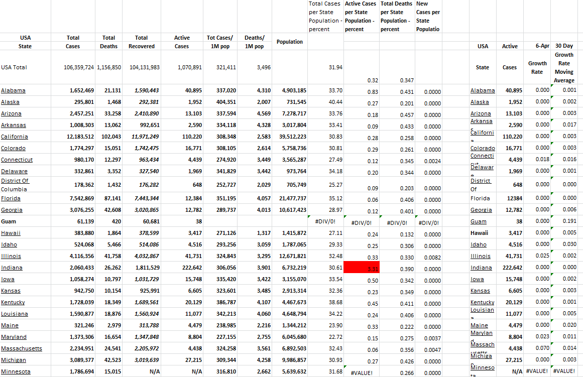Follow the Connecticut state hyperlink
The image size is (583, 377).
[17, 160]
